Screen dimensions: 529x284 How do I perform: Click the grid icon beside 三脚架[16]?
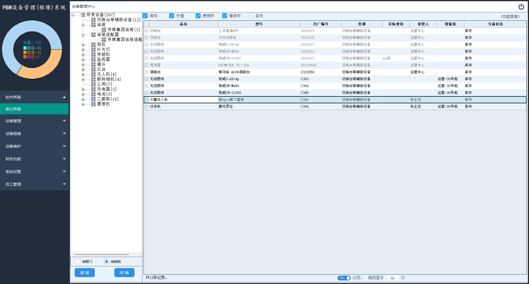(93, 99)
